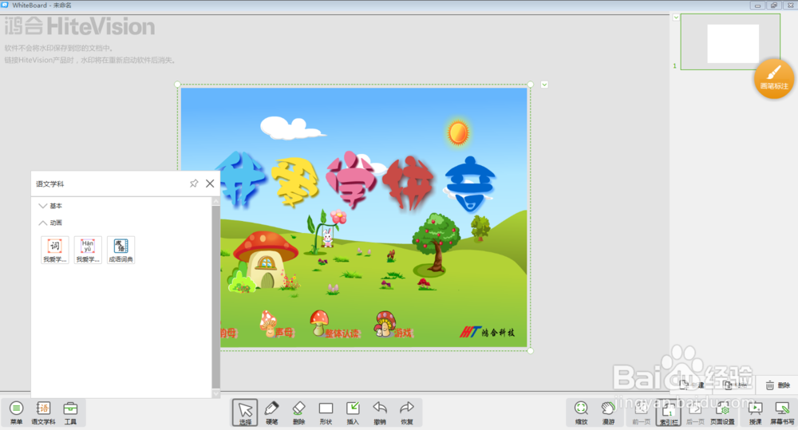
Task: Delete page with 删除 in index bar
Action: [x=778, y=385]
